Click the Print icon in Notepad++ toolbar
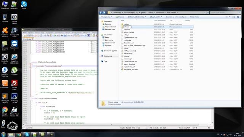Viewport: 244px width, 137px height. click(41, 35)
